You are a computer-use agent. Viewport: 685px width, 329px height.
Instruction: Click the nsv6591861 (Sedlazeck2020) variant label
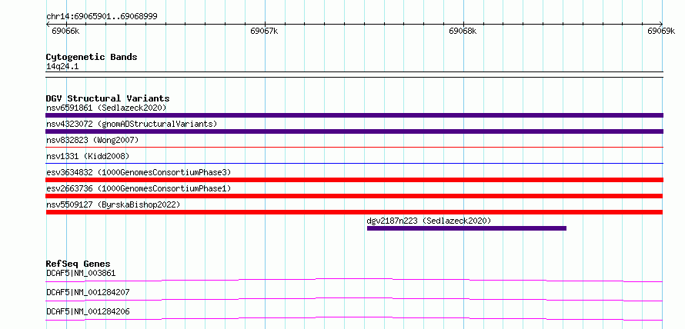click(x=106, y=108)
